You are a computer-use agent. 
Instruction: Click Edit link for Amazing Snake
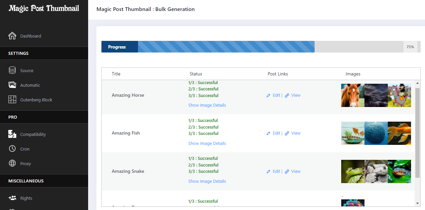pos(276,171)
